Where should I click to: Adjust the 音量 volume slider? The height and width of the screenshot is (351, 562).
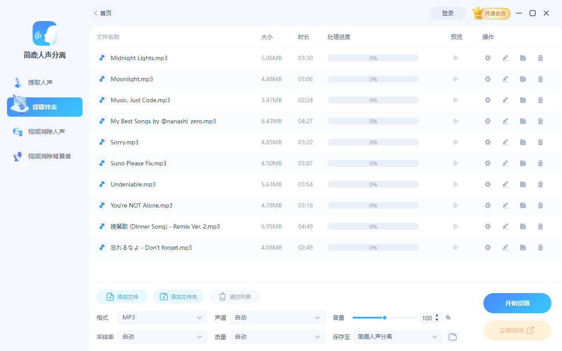click(384, 317)
